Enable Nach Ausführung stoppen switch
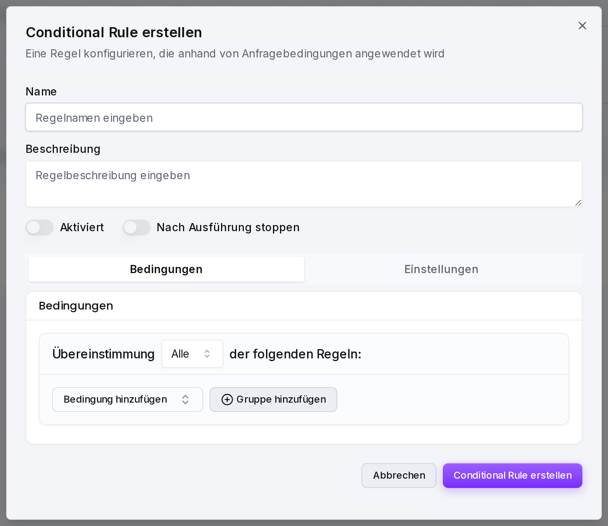The width and height of the screenshot is (608, 526). [x=136, y=227]
